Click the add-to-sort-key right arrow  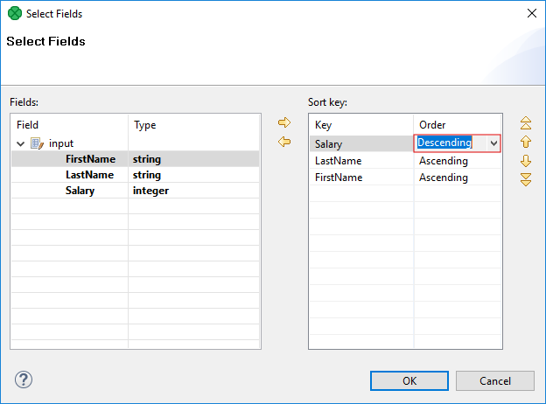(x=283, y=122)
